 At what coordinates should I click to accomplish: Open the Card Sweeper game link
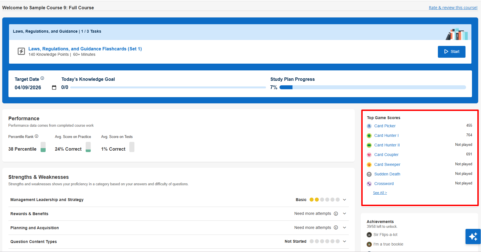click(x=387, y=164)
